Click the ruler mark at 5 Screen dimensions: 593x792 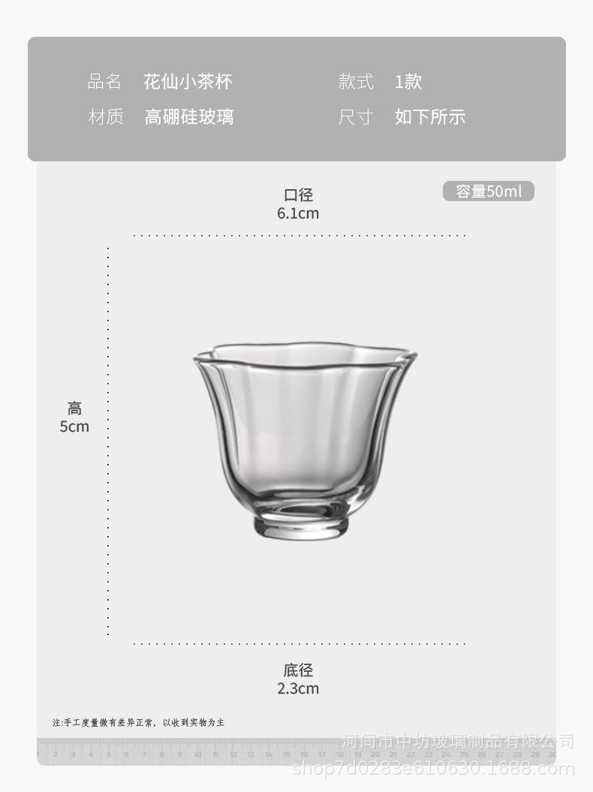pos(109,754)
